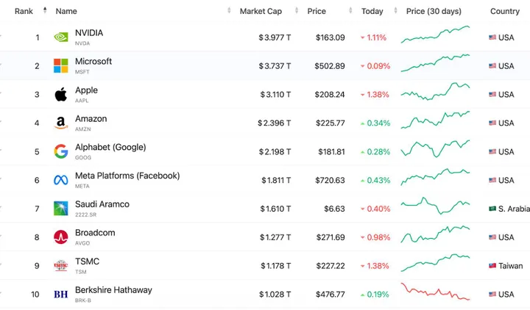This screenshot has height=310, width=530.
Task: Sort by Today change column
Action: tap(372, 11)
